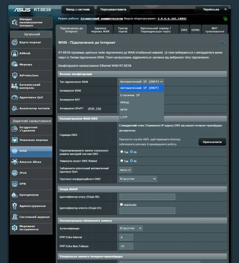Image resolution: width=239 pixels, height=263 pixels.
Task: Open the Брандмауер firewall flame icon
Action: point(14,195)
